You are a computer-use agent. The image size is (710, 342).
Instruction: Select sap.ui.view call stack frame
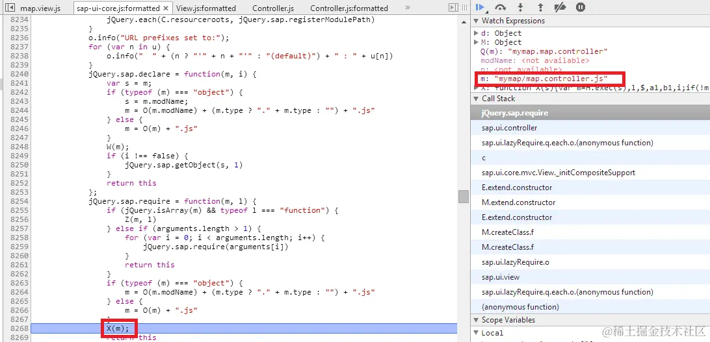click(x=590, y=277)
